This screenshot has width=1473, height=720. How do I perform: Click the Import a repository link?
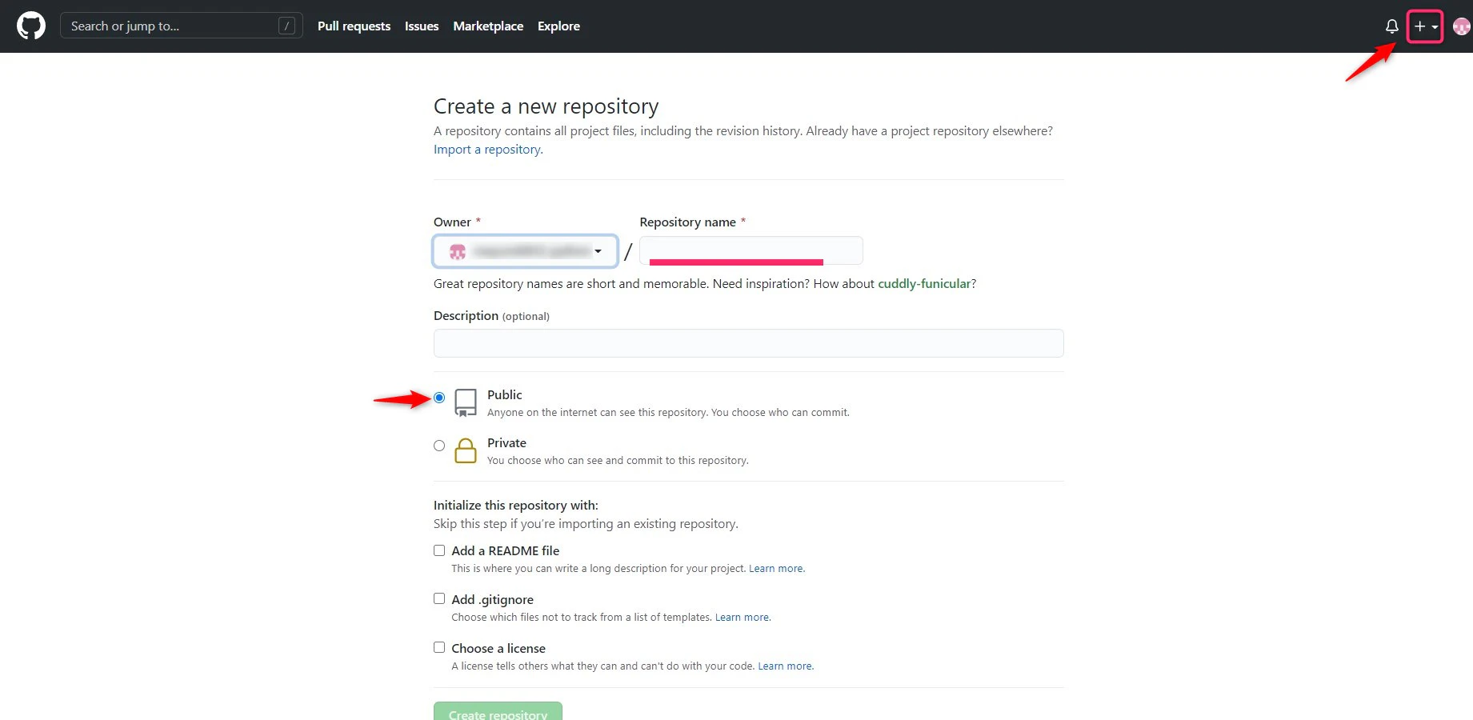pyautogui.click(x=488, y=150)
